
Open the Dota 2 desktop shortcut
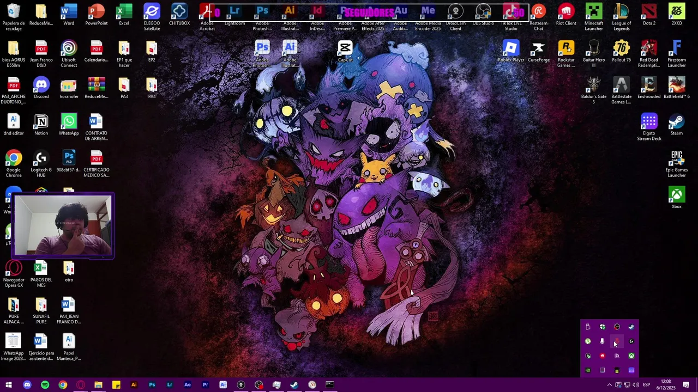(x=649, y=15)
